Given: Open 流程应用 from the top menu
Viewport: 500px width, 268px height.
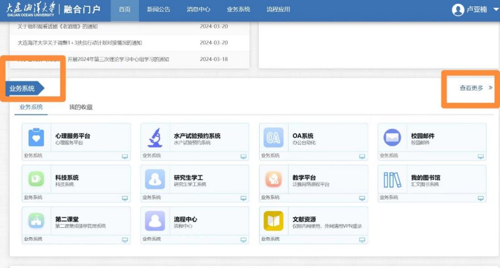Looking at the screenshot, I should tap(278, 10).
